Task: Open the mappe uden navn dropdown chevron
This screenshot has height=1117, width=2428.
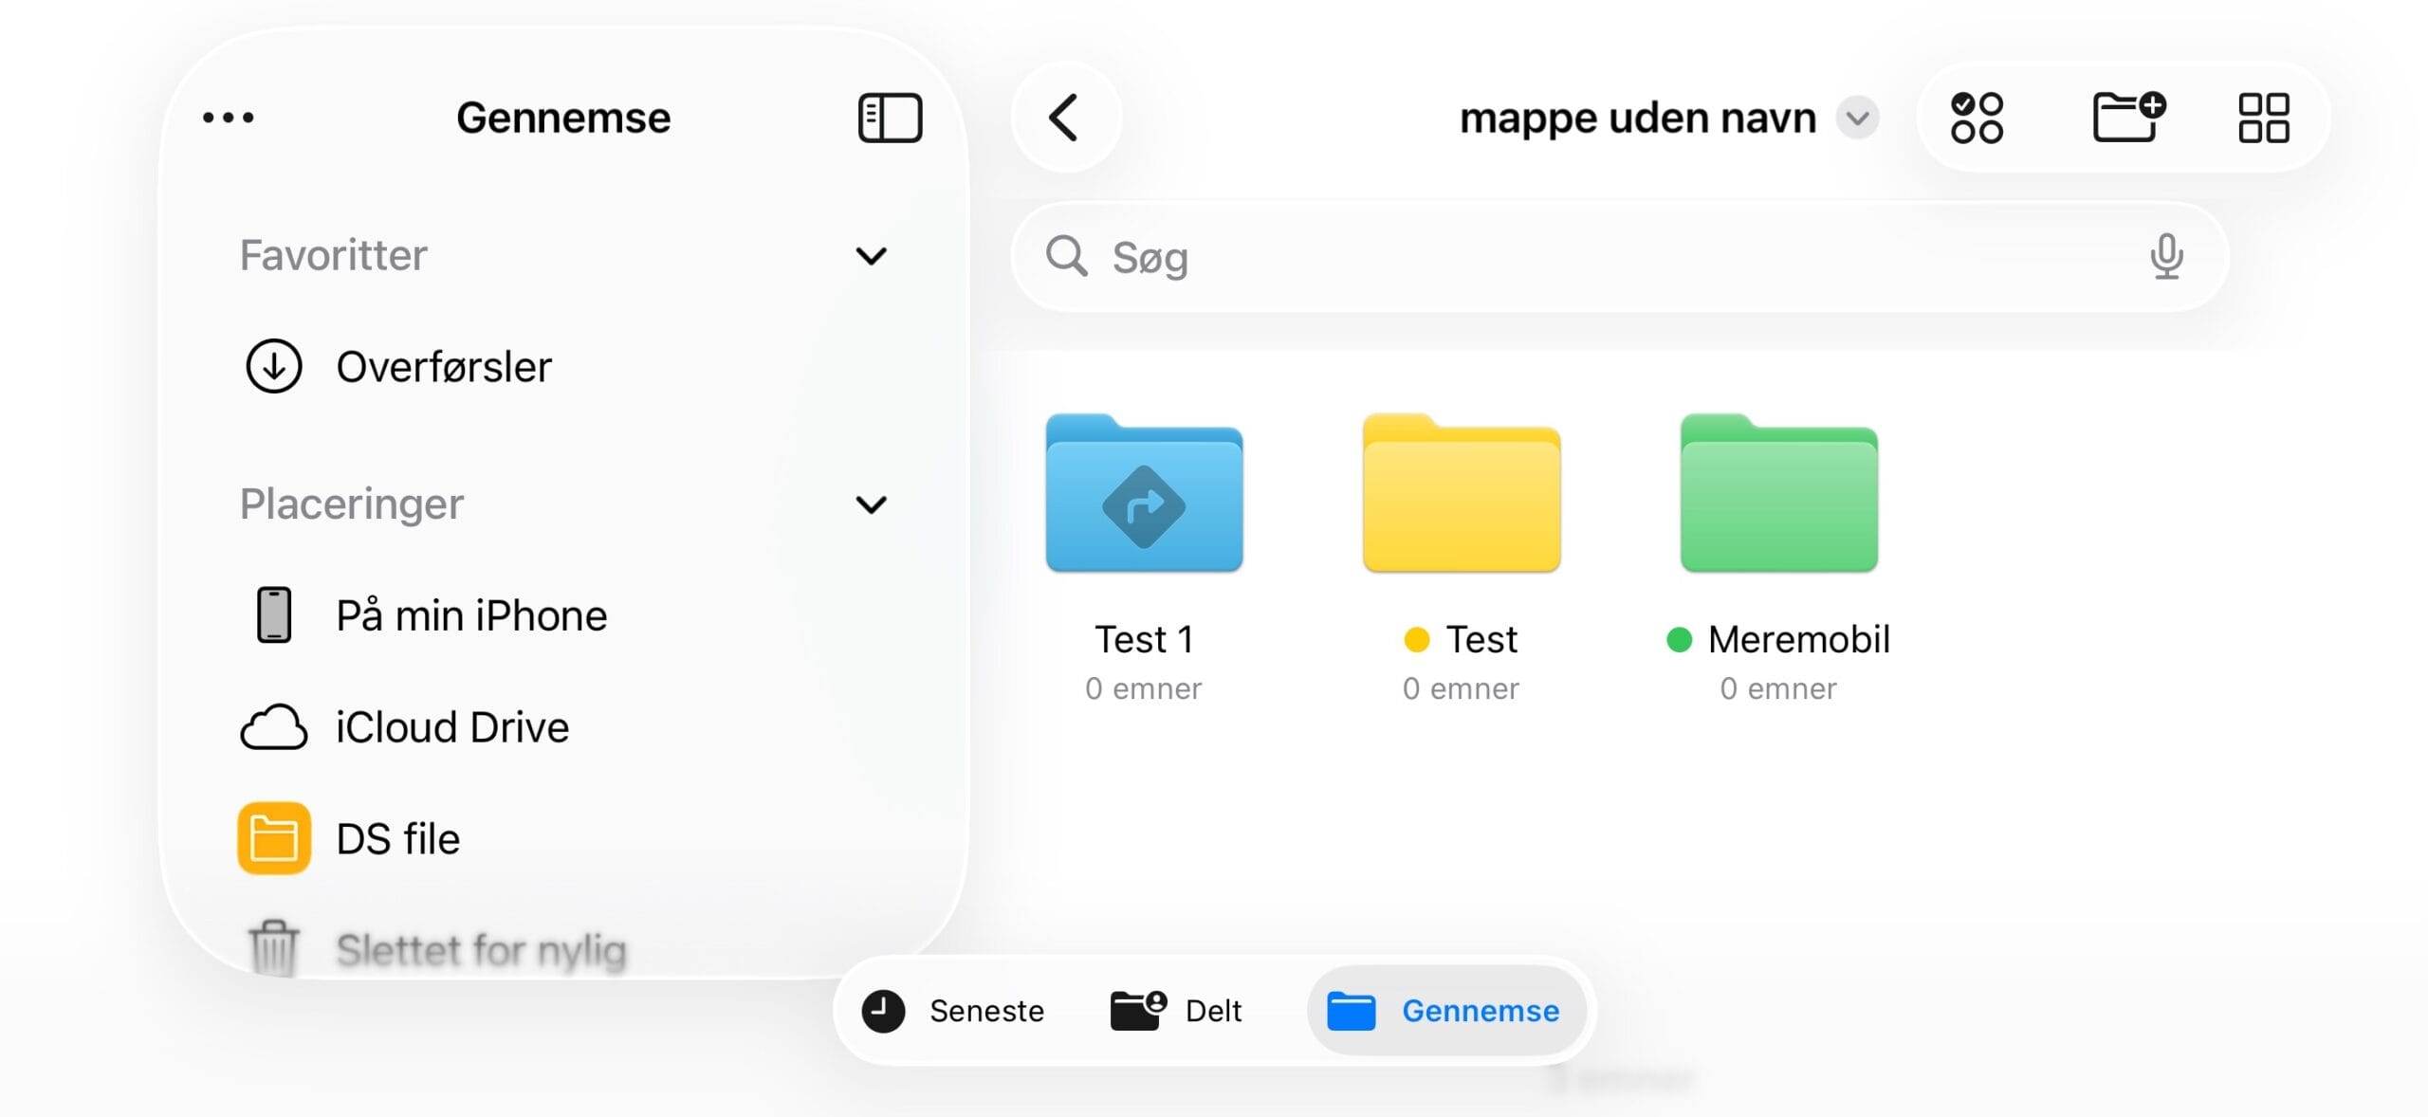Action: tap(1857, 118)
